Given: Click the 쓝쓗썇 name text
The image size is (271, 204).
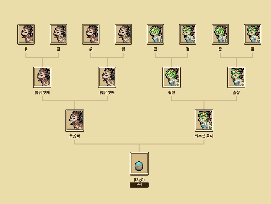Looking at the screenshot, I should [74, 136].
